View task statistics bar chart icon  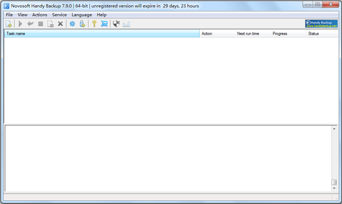click(126, 23)
